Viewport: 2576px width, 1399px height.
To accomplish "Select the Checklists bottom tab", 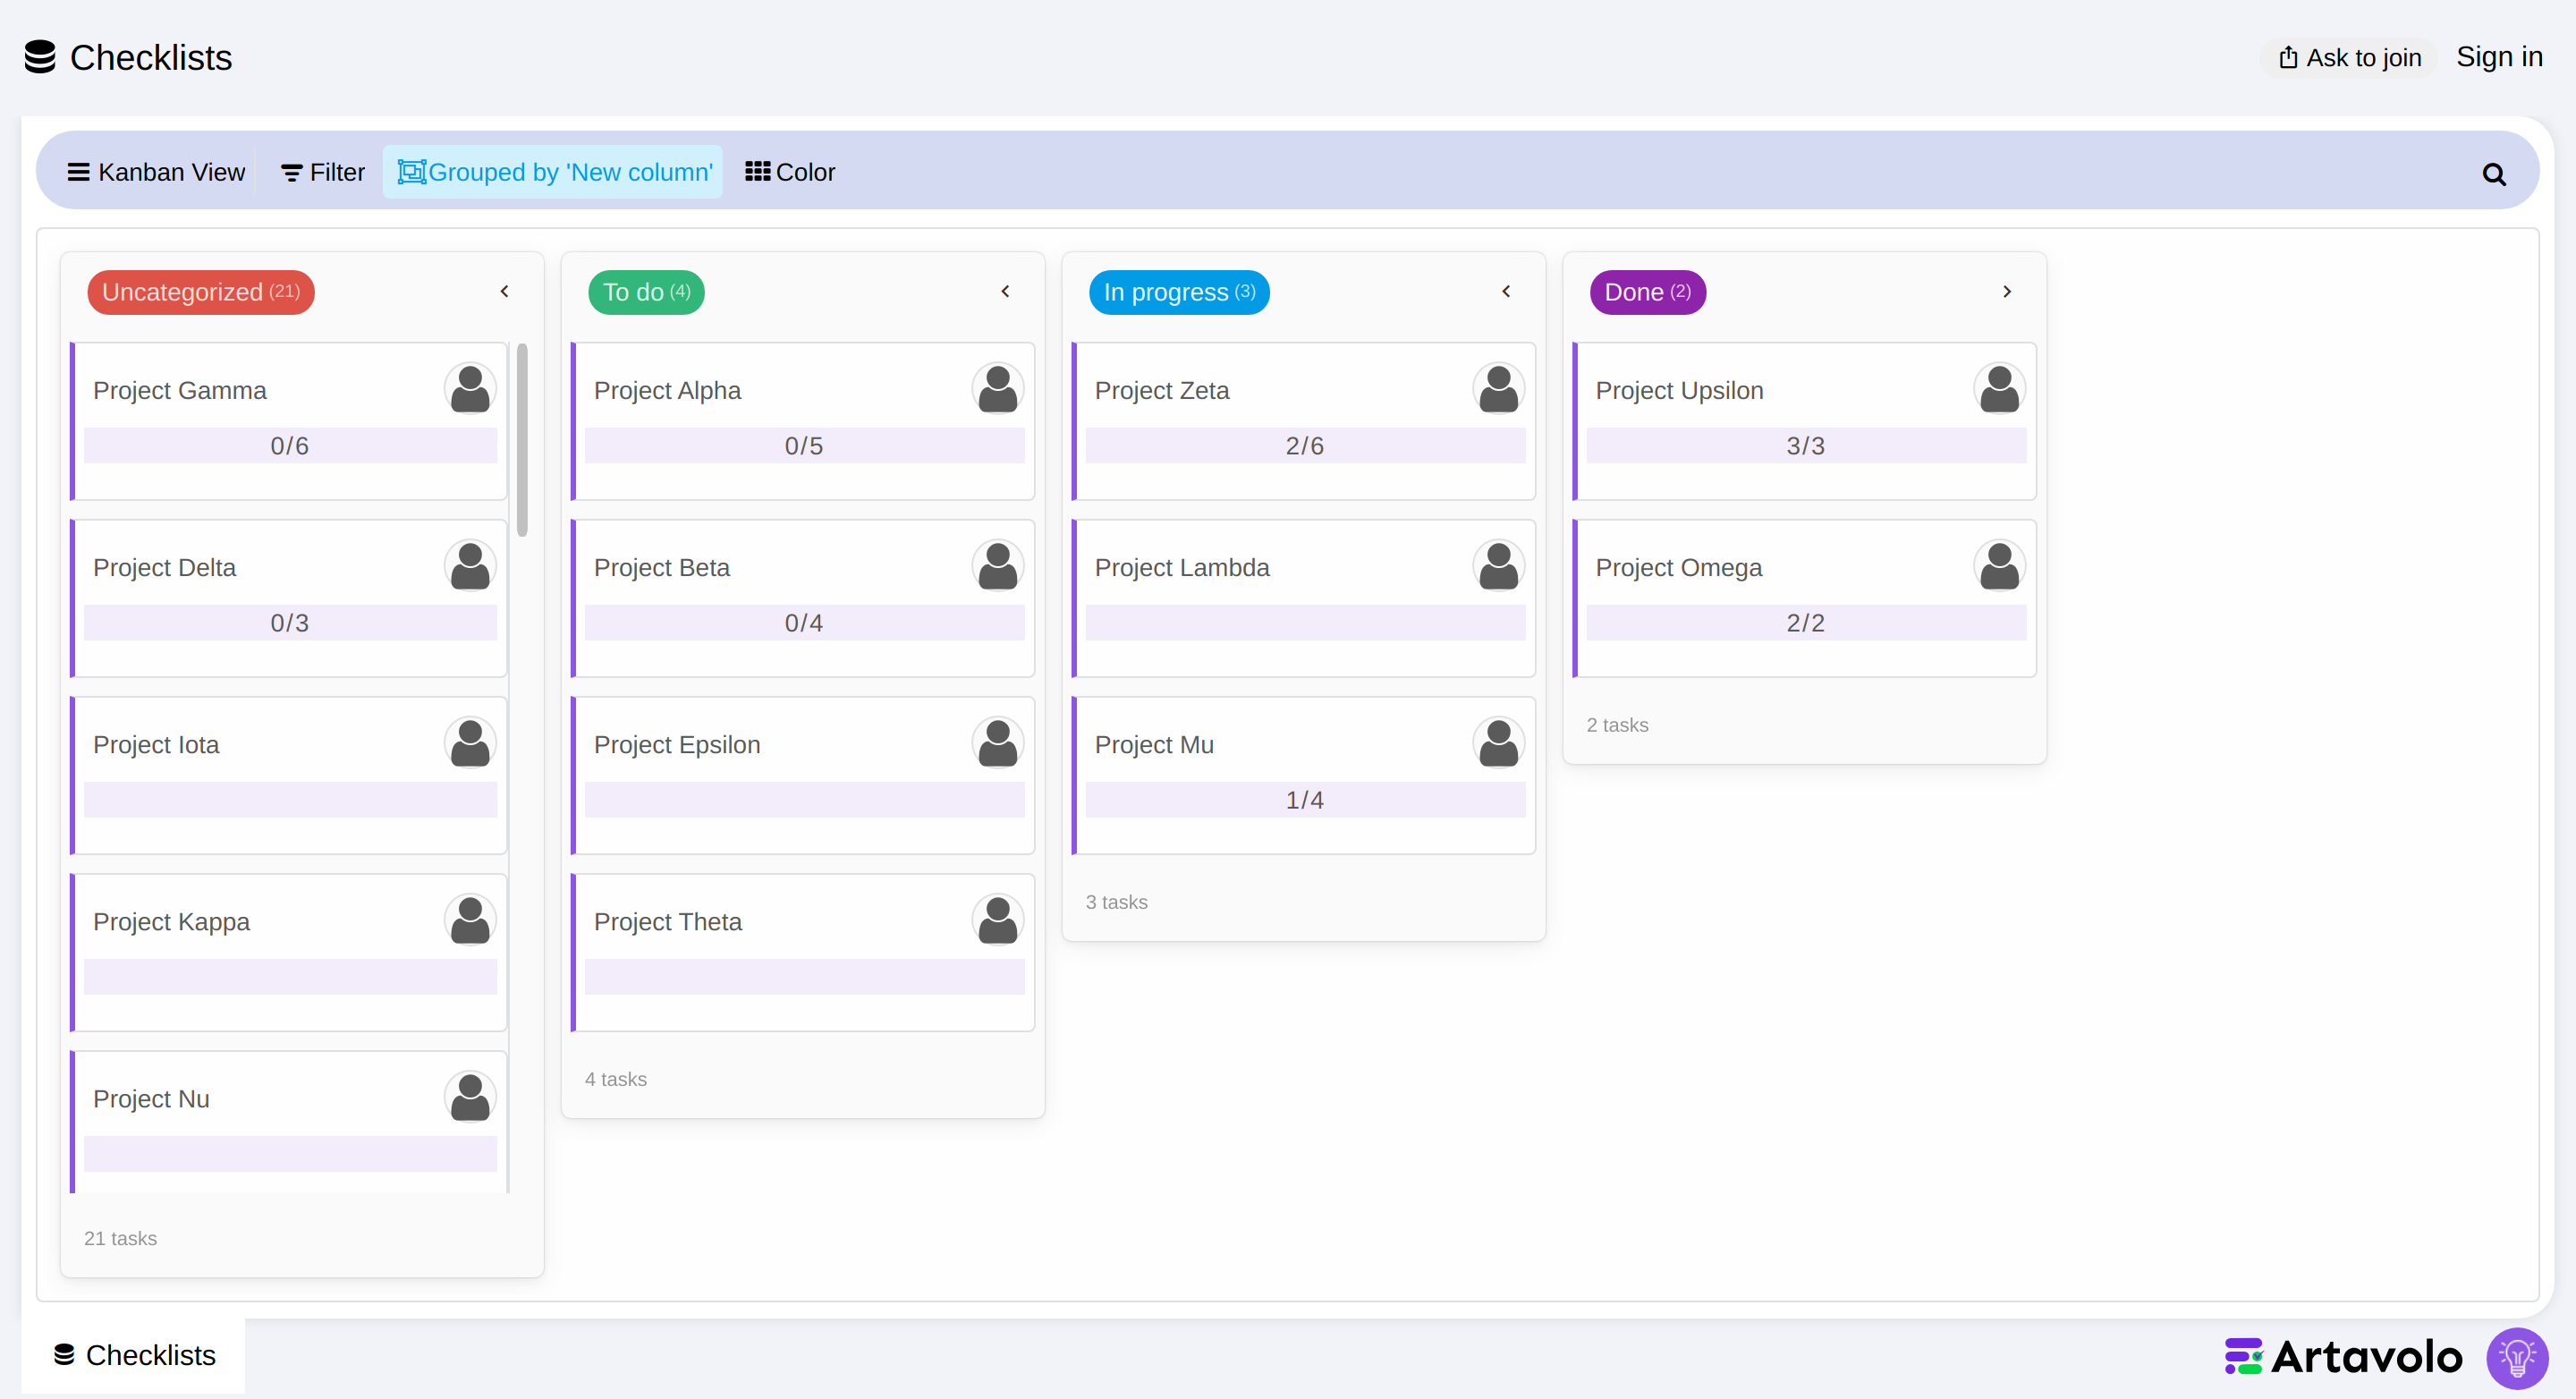I will point(134,1355).
